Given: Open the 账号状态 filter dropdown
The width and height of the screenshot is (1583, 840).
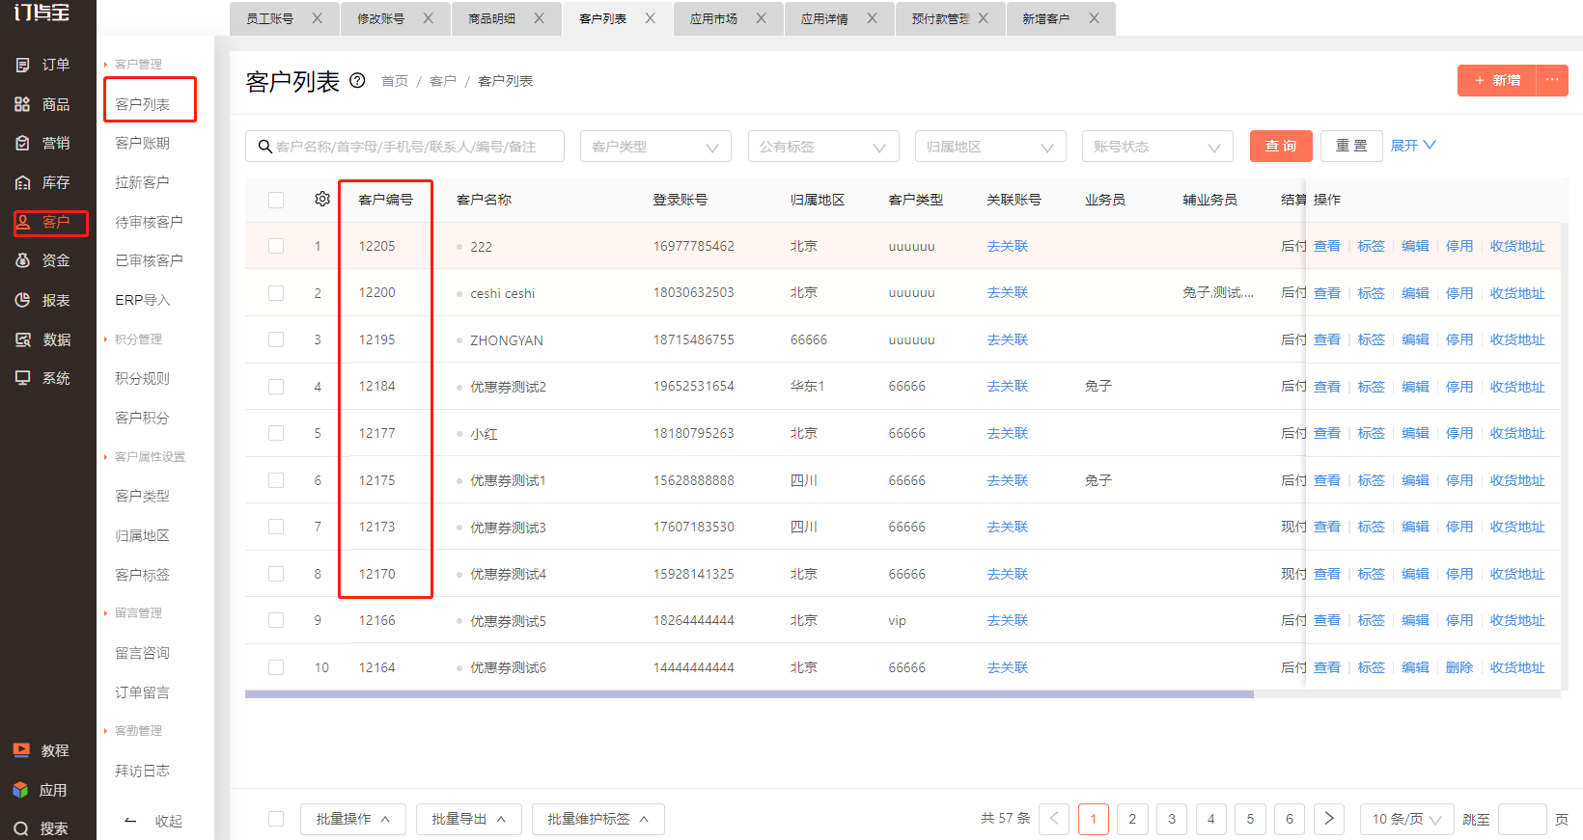Looking at the screenshot, I should [1157, 147].
